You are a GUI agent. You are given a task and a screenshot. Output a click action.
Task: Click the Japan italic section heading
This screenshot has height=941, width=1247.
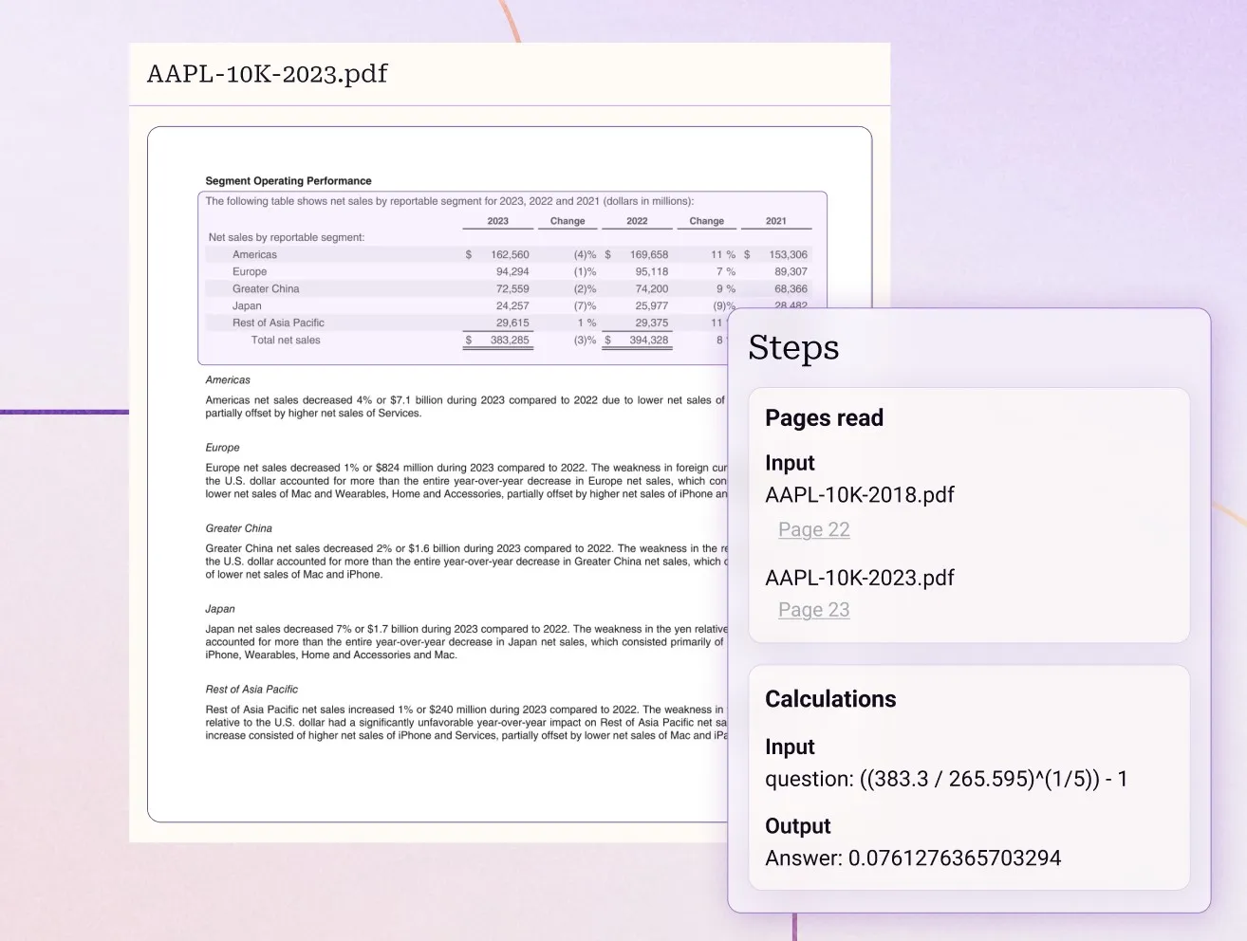pyautogui.click(x=220, y=609)
